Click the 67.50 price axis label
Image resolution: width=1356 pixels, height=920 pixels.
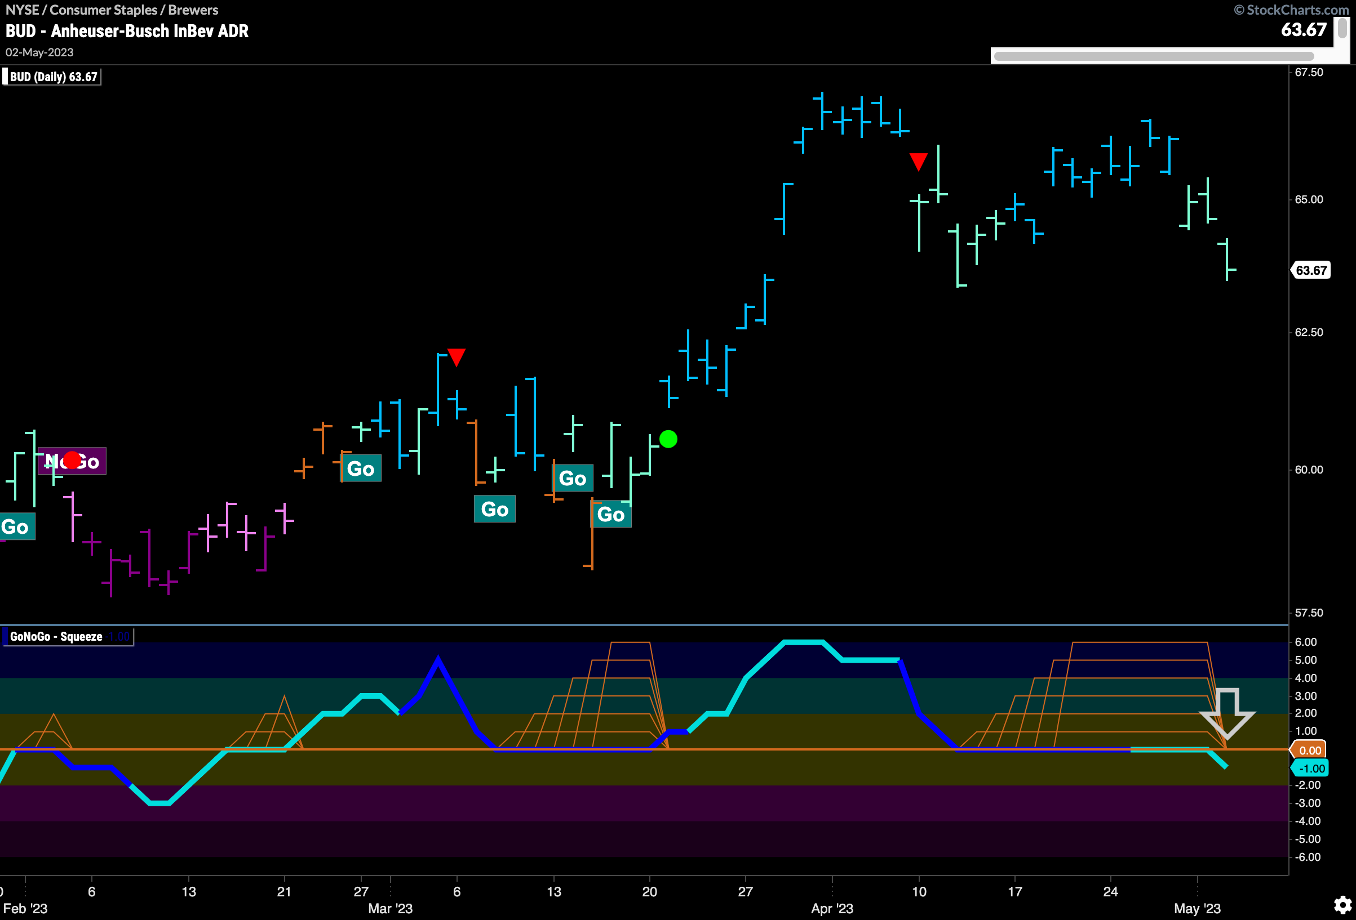(x=1309, y=72)
